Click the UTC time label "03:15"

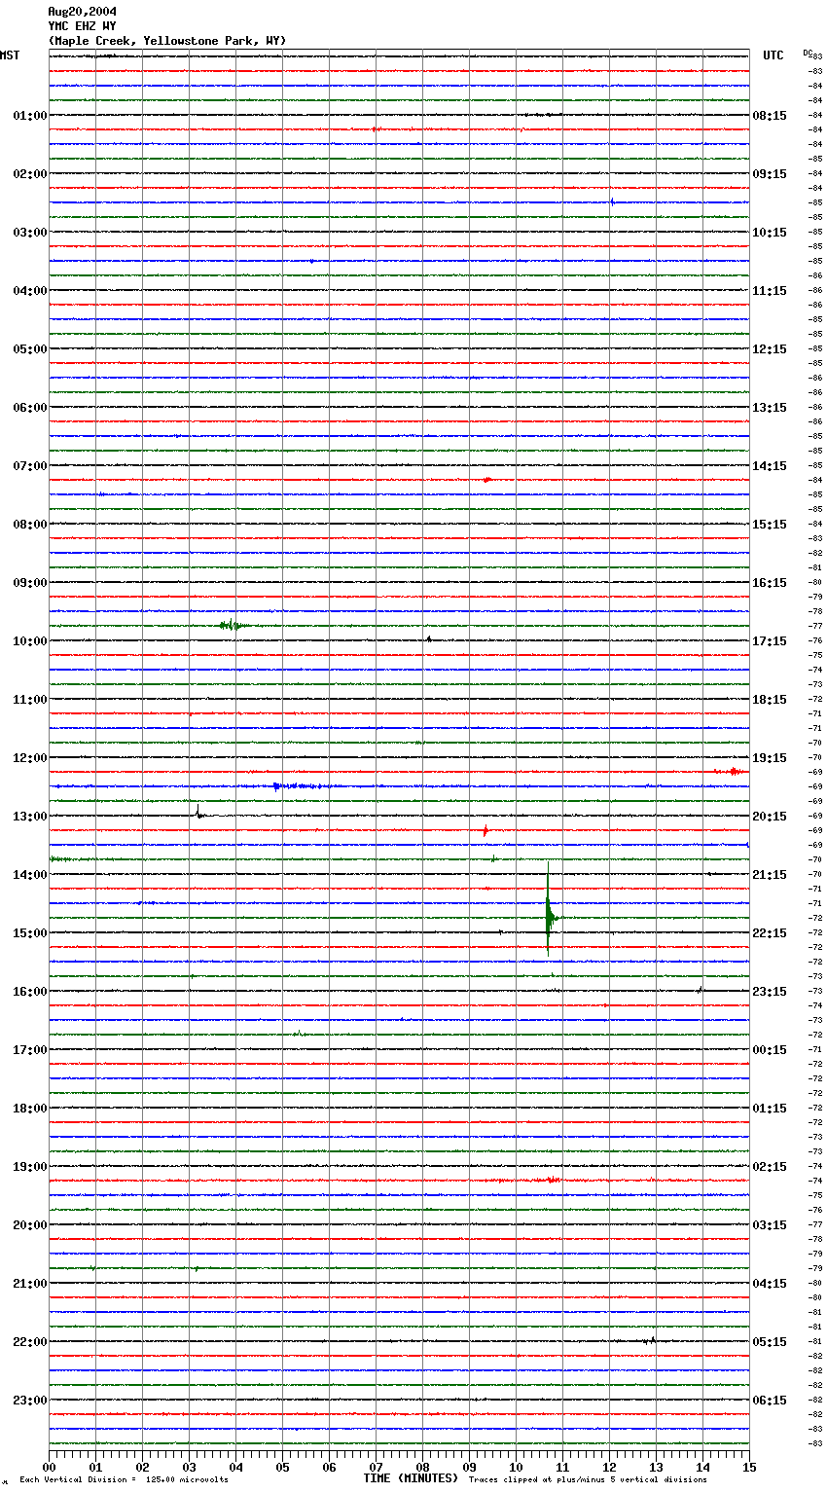point(770,1225)
